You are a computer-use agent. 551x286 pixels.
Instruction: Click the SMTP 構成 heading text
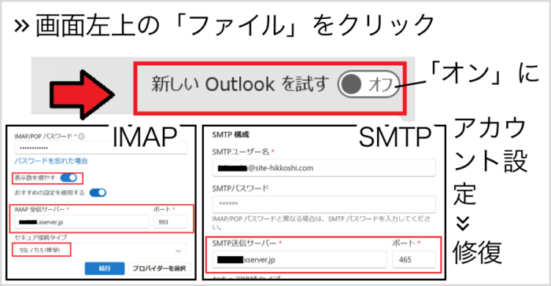click(x=231, y=134)
